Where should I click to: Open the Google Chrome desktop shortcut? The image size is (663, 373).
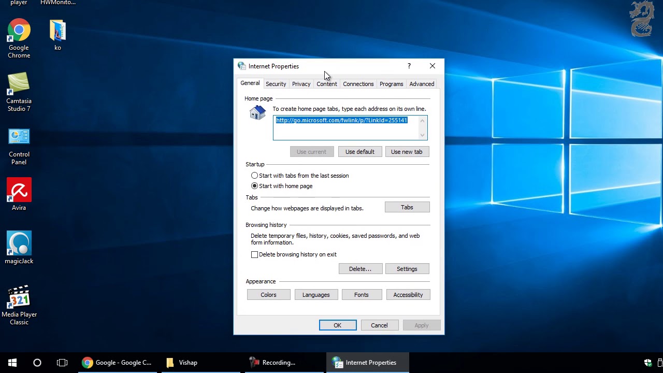(19, 38)
